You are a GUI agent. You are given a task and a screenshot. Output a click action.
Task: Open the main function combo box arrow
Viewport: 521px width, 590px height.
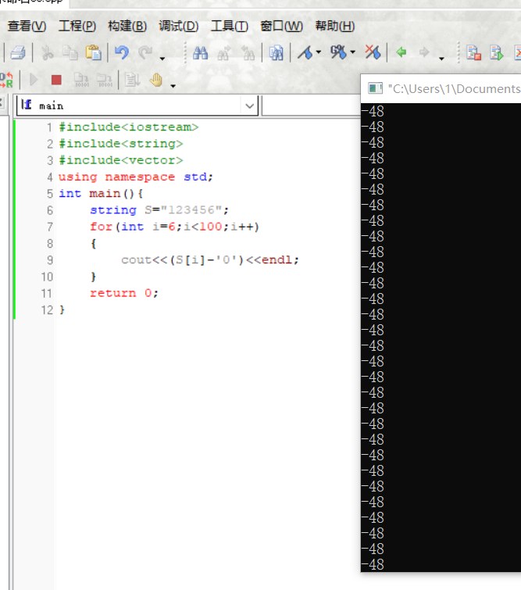[249, 105]
